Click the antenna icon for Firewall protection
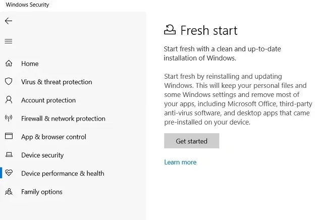 point(9,118)
